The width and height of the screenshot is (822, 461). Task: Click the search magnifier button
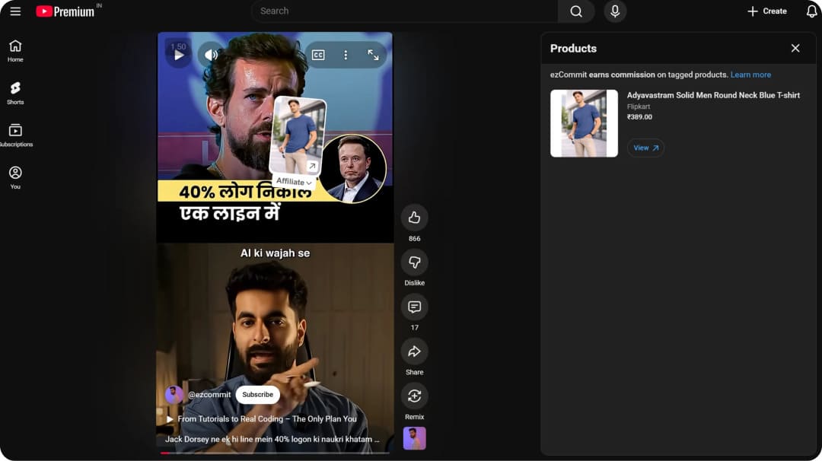(575, 11)
